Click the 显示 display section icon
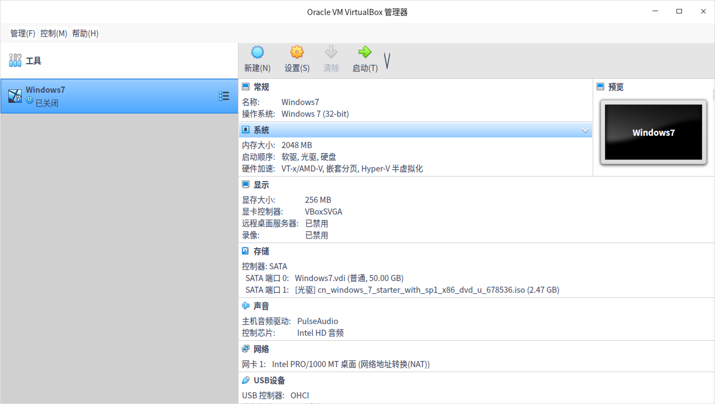 pyautogui.click(x=246, y=184)
